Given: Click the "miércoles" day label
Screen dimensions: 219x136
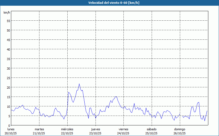Looking at the screenshot, I should point(67,129).
